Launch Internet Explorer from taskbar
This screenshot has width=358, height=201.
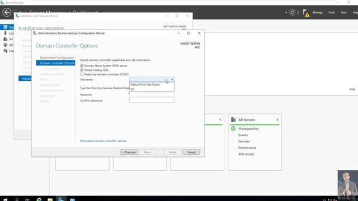(39, 199)
